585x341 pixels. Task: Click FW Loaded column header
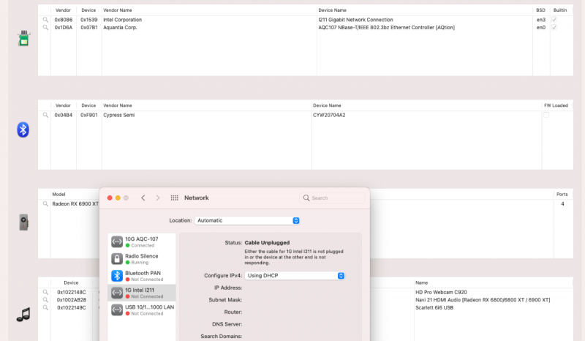(x=556, y=105)
